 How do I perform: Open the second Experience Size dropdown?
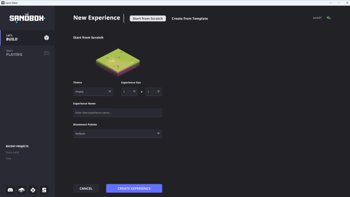pyautogui.click(x=153, y=92)
